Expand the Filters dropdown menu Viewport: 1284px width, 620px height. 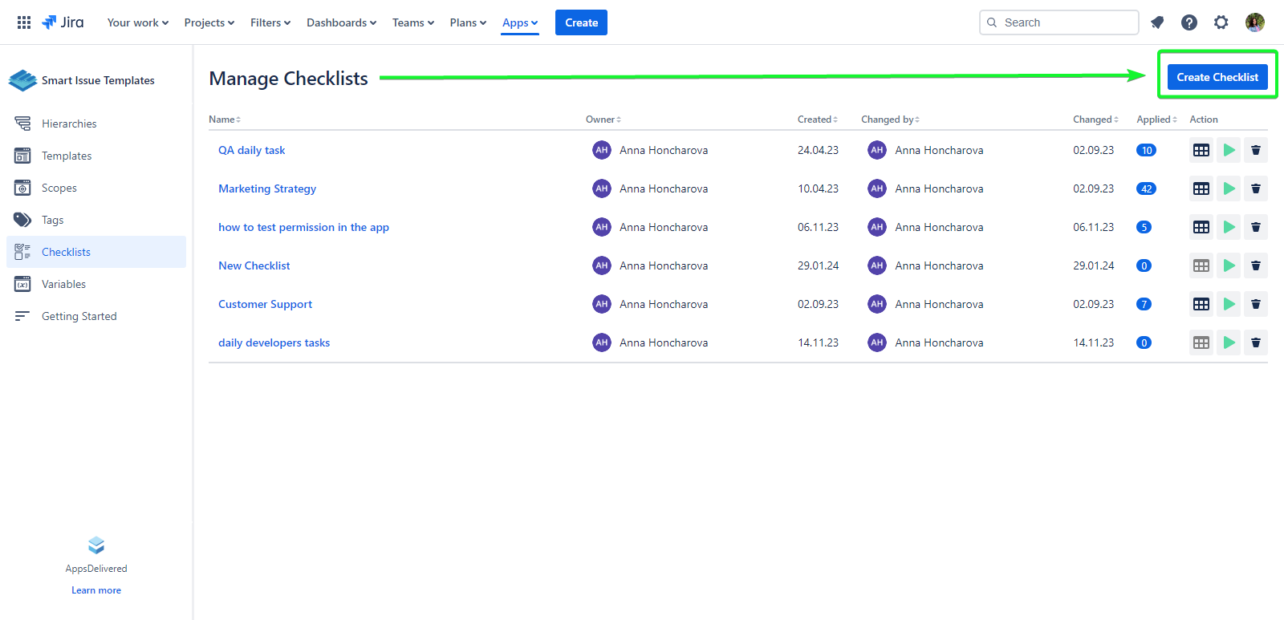tap(270, 22)
